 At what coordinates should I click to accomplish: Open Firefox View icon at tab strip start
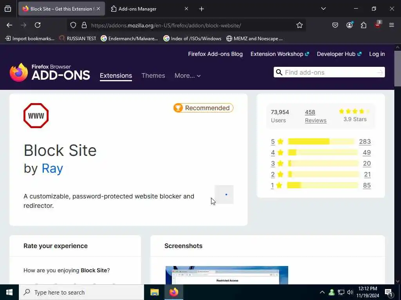[x=8, y=9]
